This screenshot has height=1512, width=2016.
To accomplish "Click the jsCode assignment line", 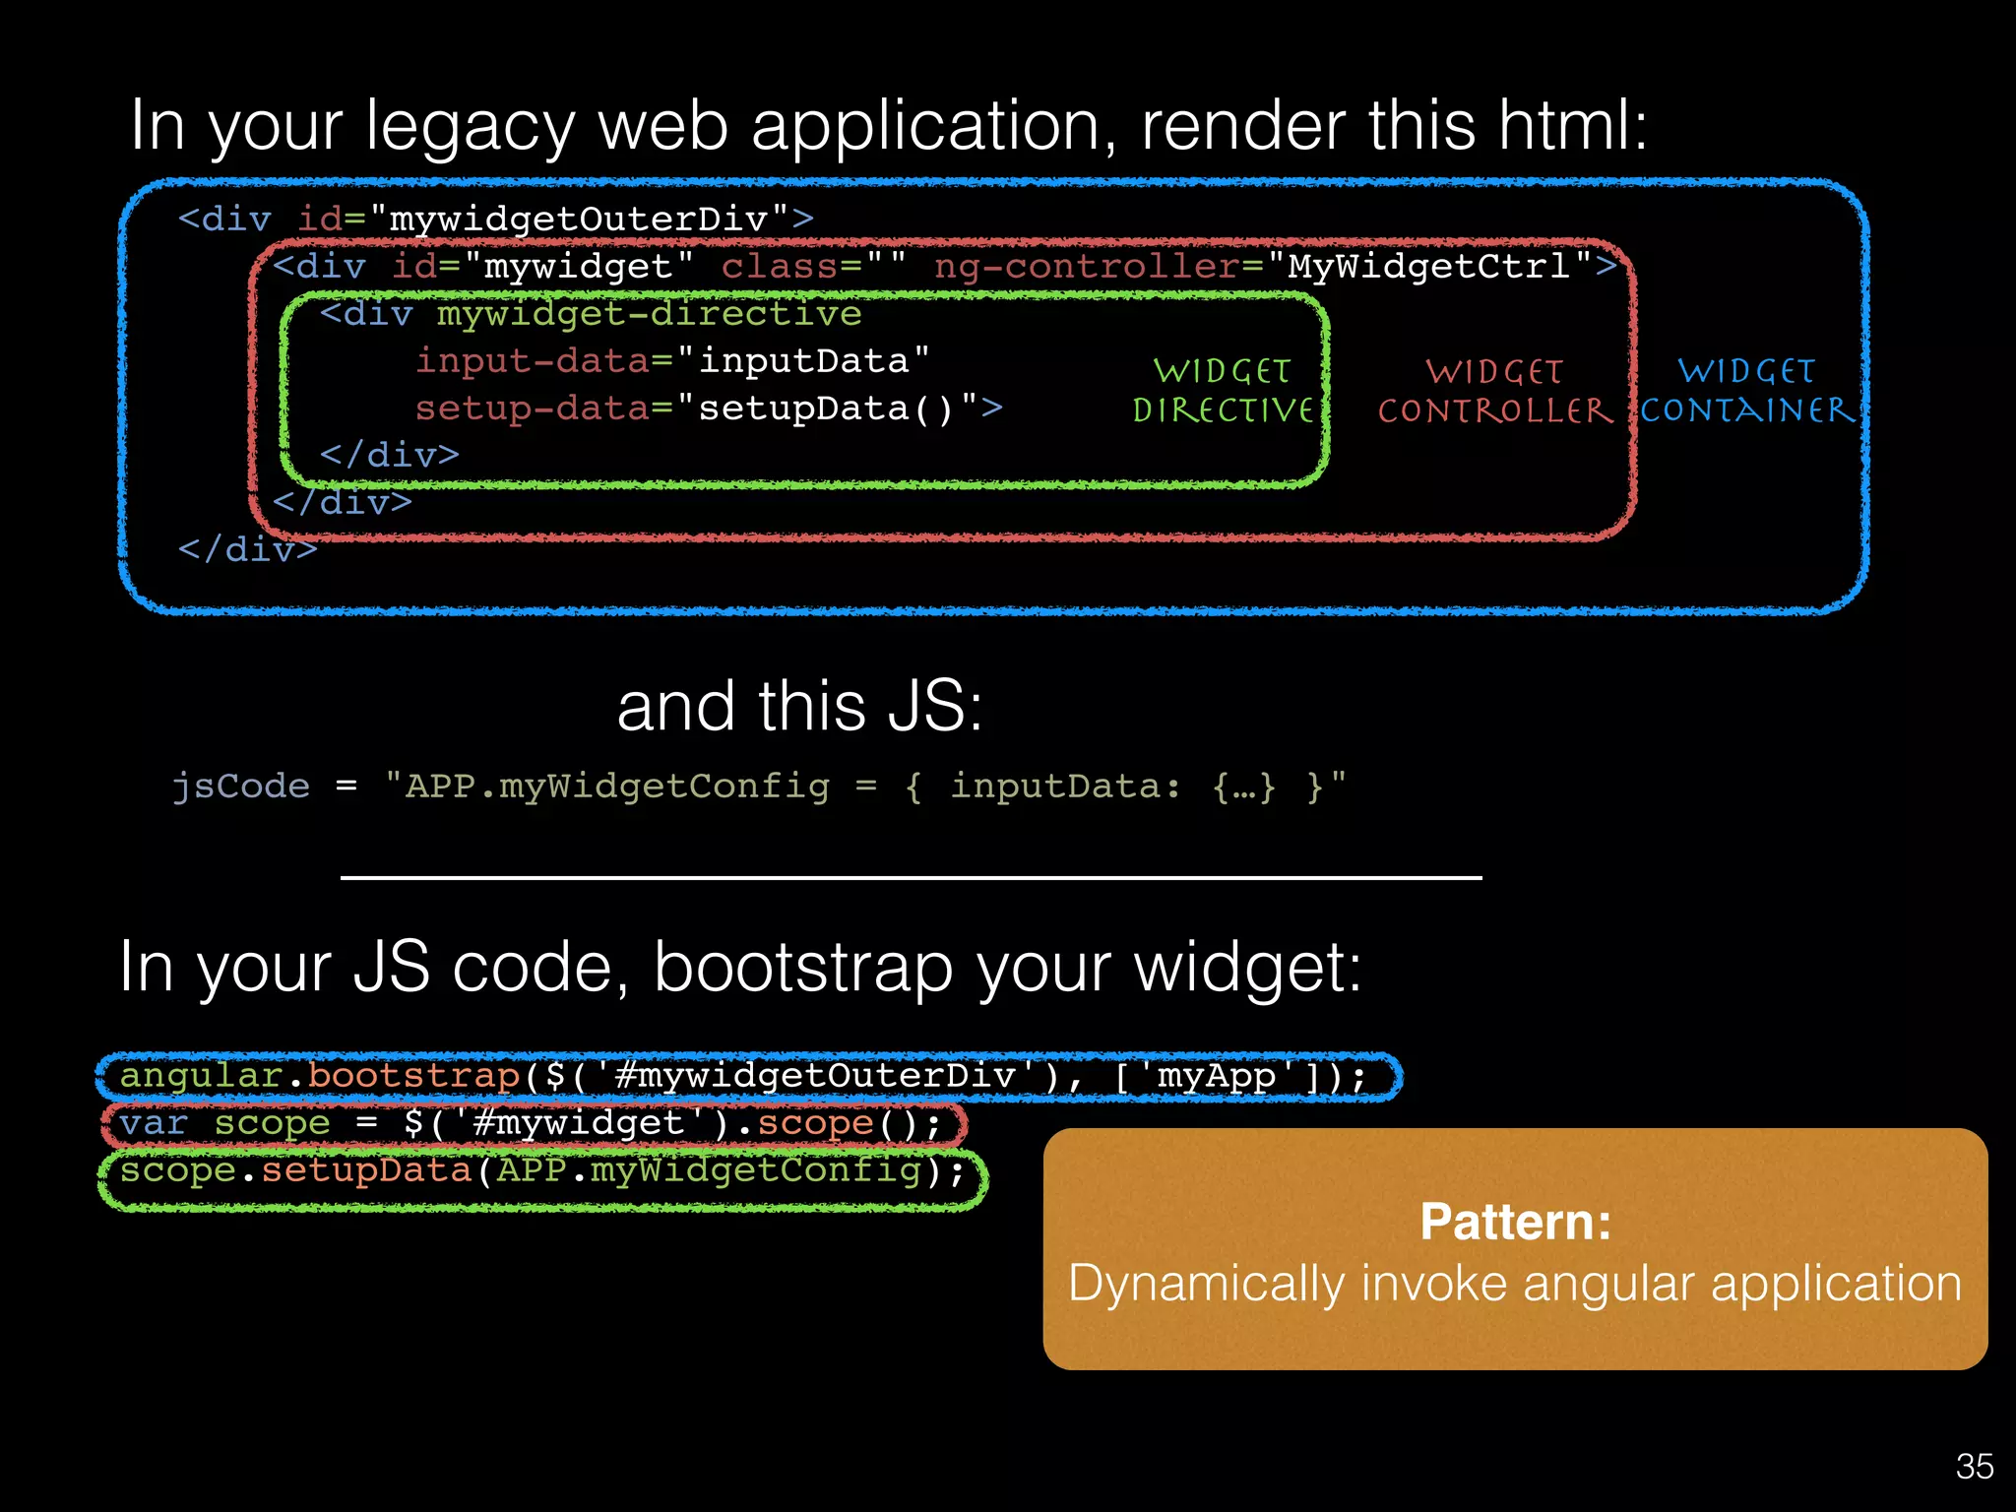I will pos(758,787).
